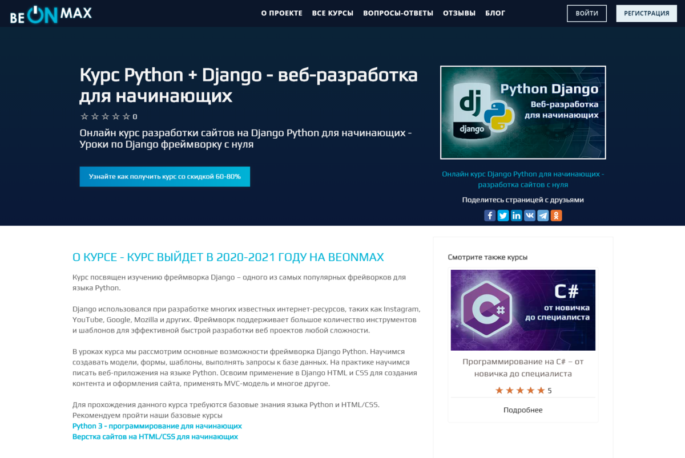
Task: Open Верстка сайтов на HTML/CSS link
Action: click(155, 437)
